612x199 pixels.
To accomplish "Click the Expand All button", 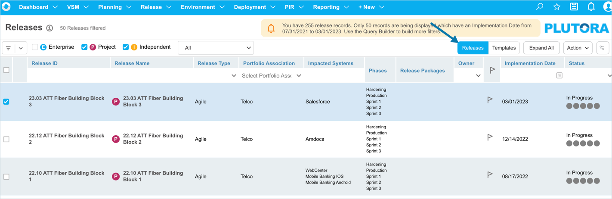I will [x=541, y=48].
